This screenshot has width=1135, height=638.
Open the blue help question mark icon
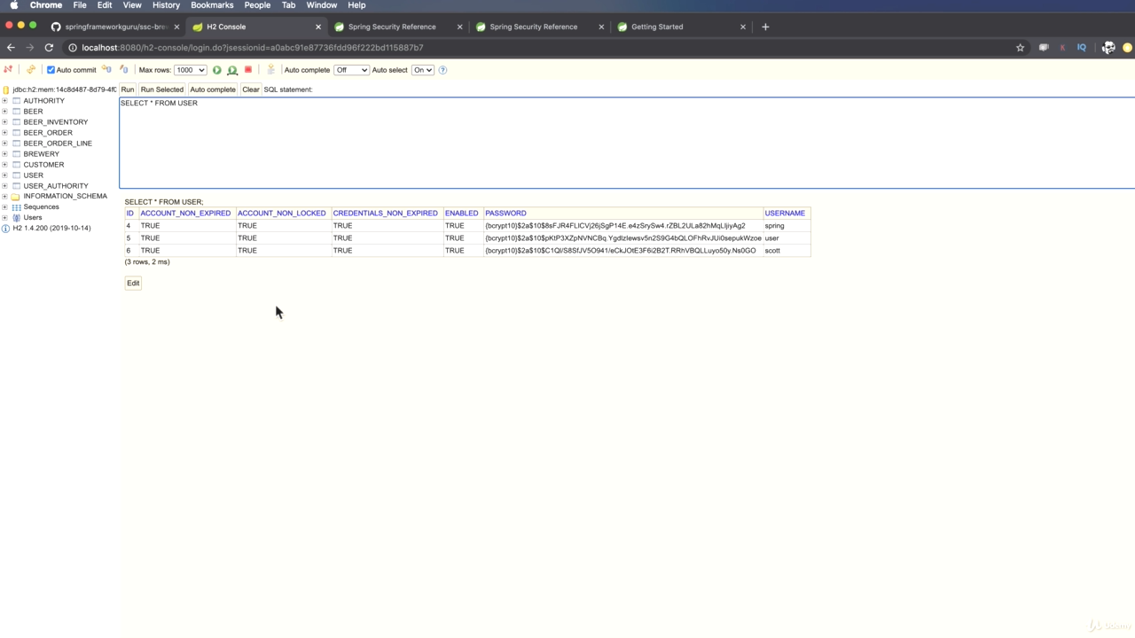coord(442,70)
